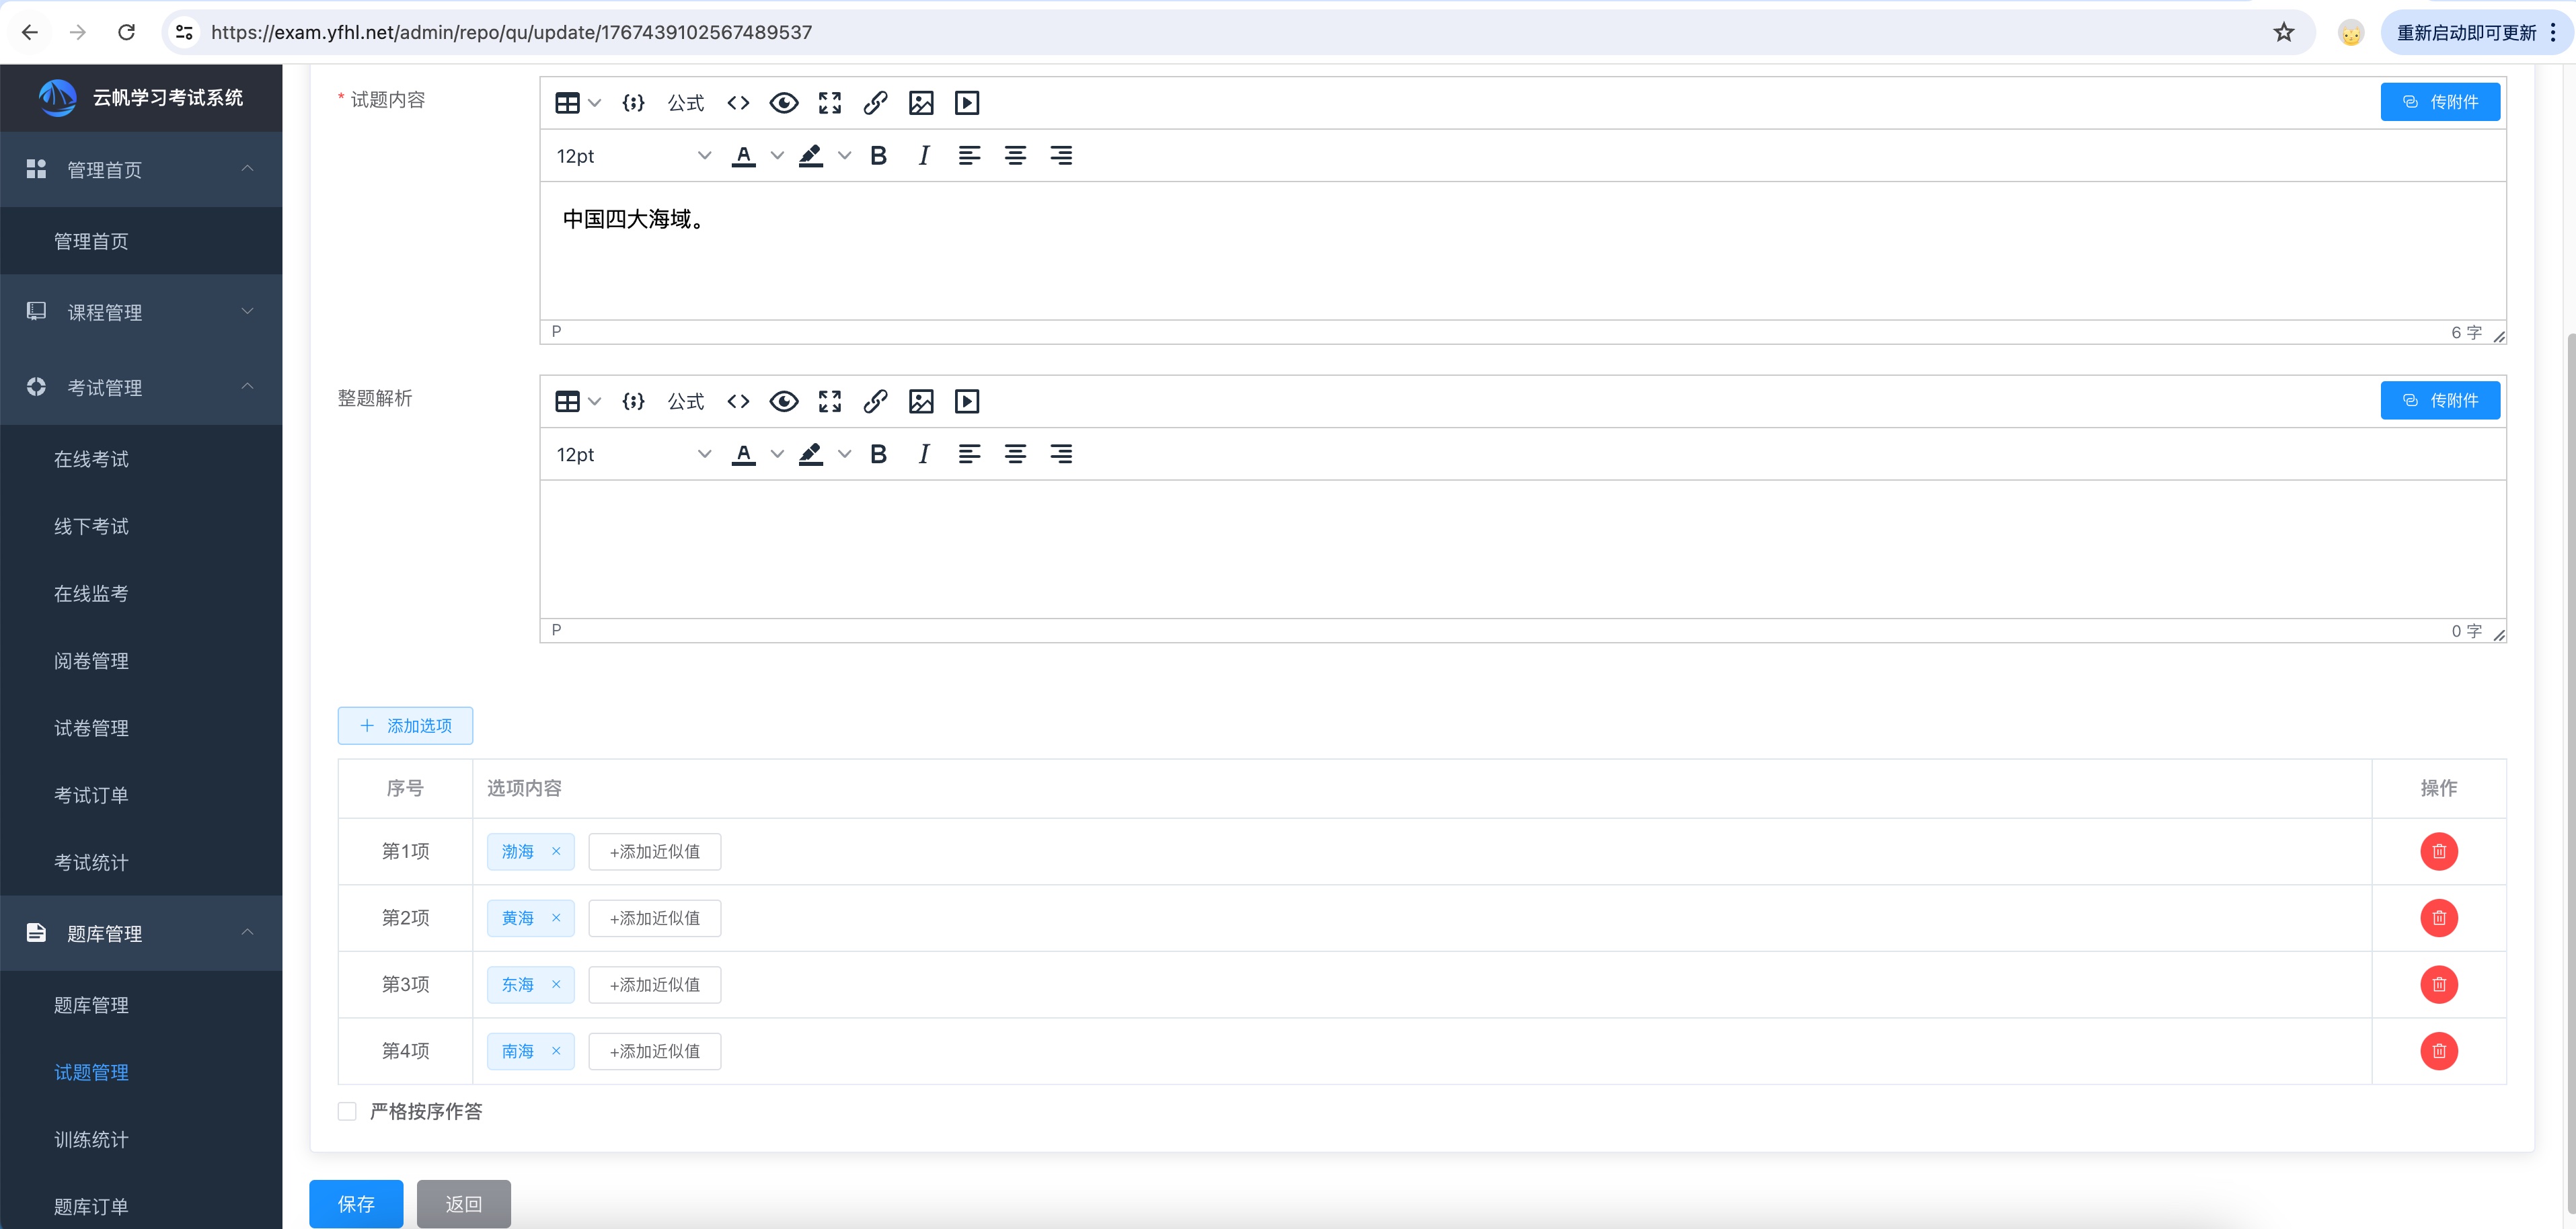Enable 严格按序作答 checkbox
Viewport: 2576px width, 1229px height.
tap(347, 1111)
